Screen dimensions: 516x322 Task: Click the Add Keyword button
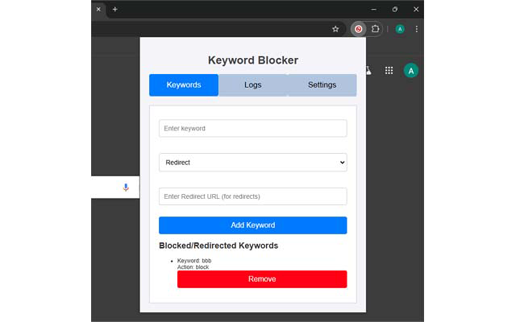click(x=253, y=225)
